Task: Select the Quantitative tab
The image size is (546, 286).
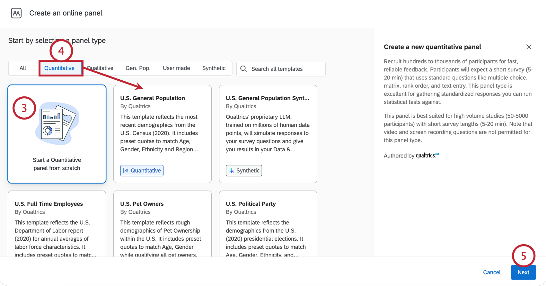Action: 59,68
